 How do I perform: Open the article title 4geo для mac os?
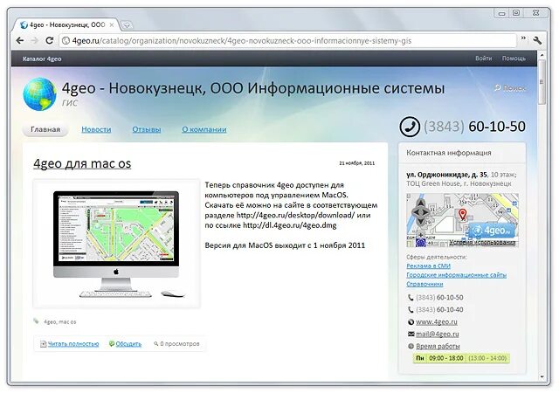pyautogui.click(x=82, y=163)
